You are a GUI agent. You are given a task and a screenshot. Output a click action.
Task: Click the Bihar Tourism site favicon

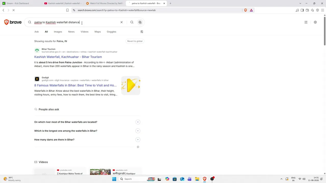tap(37, 50)
